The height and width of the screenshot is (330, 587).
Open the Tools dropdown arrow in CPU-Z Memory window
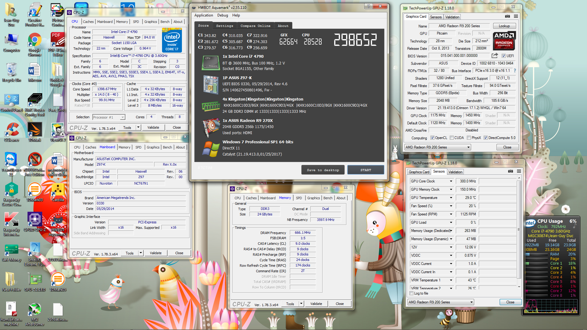point(301,304)
